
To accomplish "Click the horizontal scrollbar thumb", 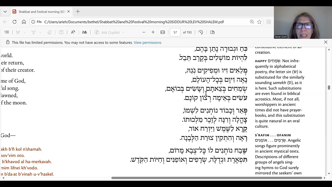I will [x=217, y=178].
